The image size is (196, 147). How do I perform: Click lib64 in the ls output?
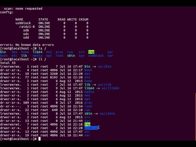click(x=37, y=52)
